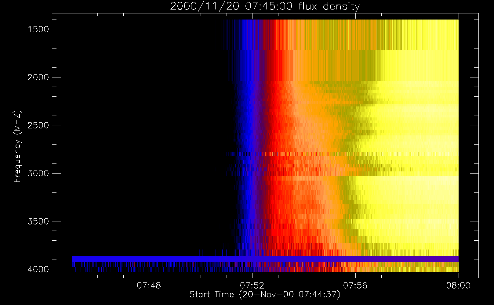Select the 1500 frequency tick label

pos(38,29)
